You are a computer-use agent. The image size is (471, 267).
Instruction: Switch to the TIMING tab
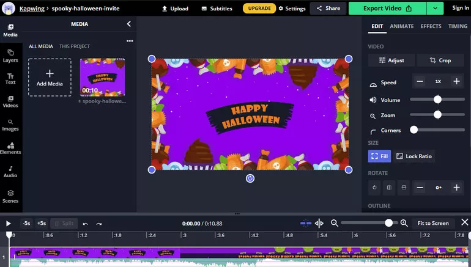tap(458, 26)
